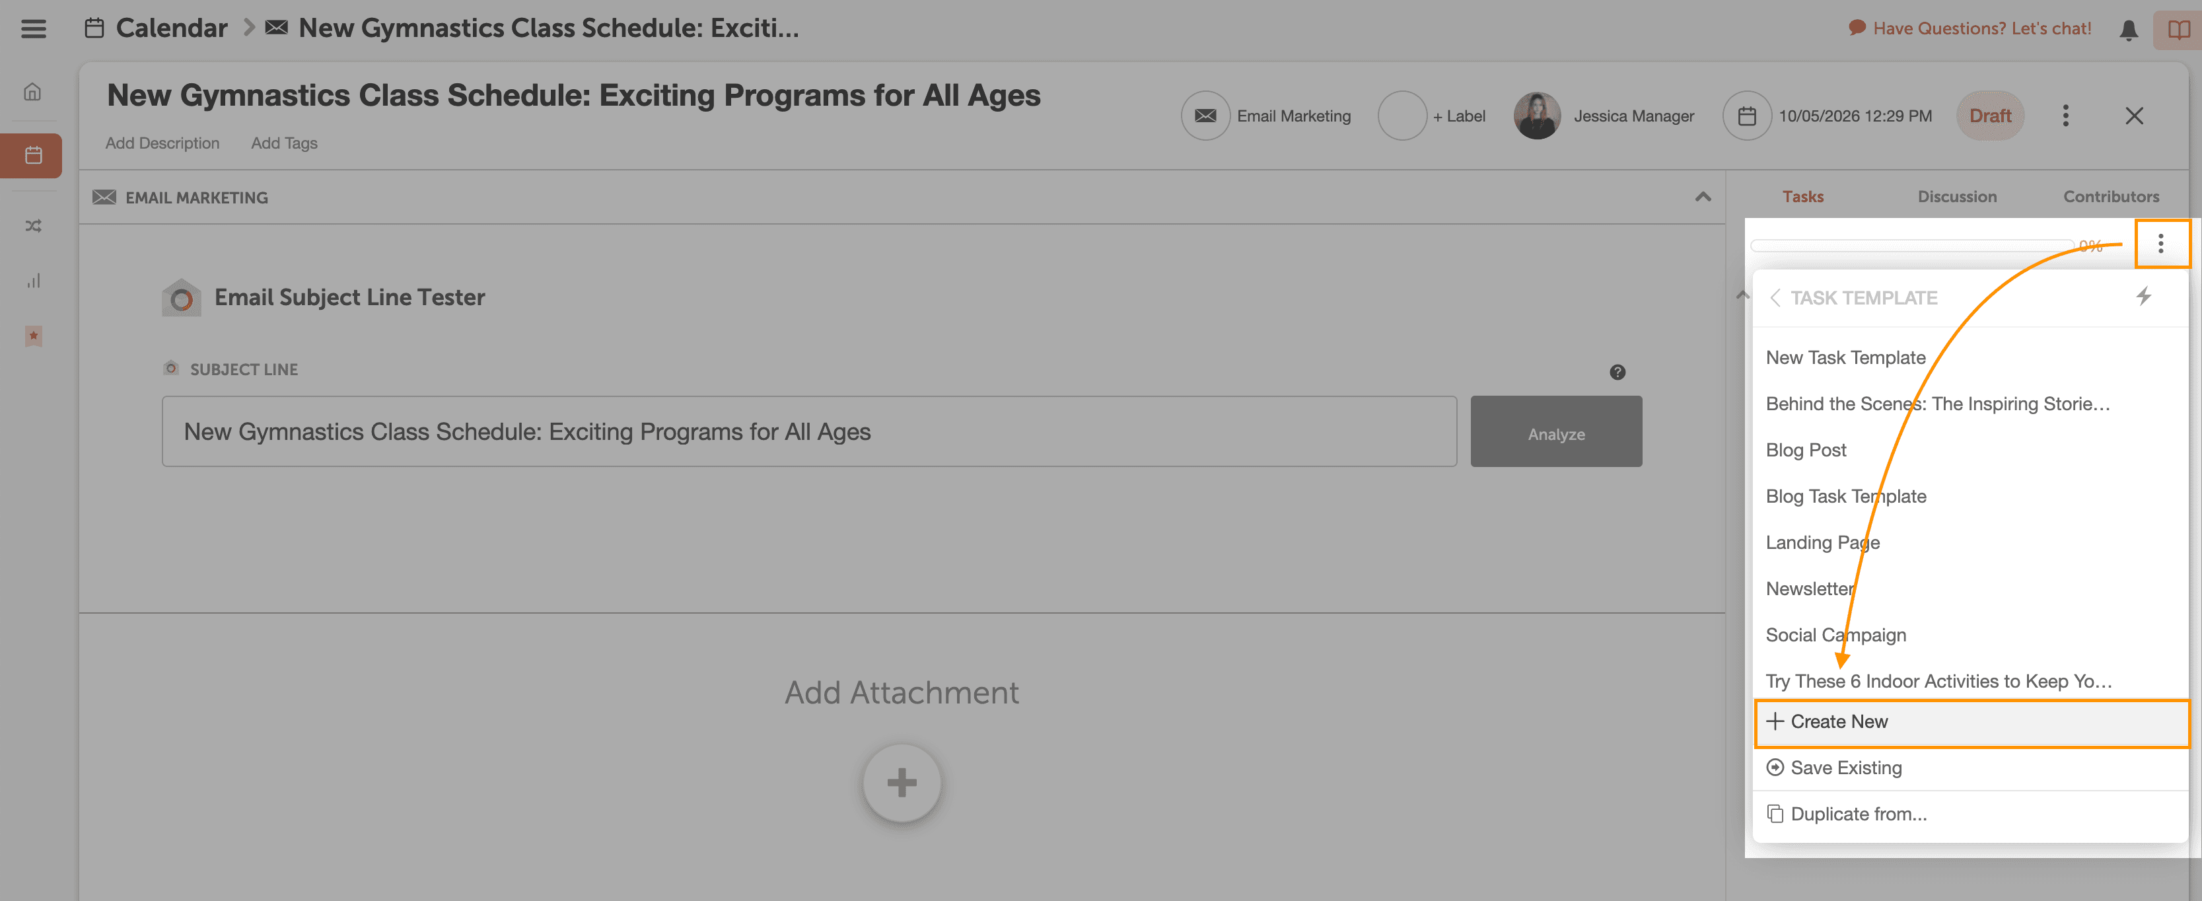Open the project three-dot more options
Image resolution: width=2202 pixels, height=901 pixels.
[2065, 116]
